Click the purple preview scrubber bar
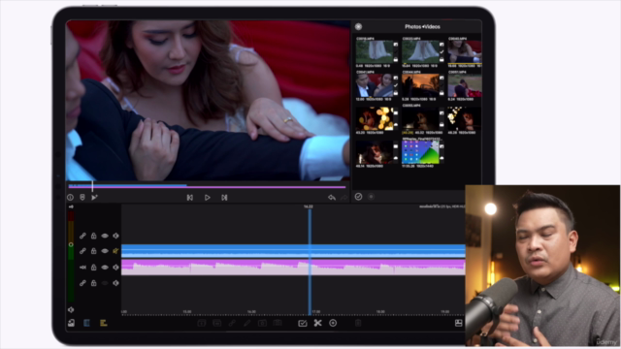Viewport: 621px width, 349px height. [207, 186]
